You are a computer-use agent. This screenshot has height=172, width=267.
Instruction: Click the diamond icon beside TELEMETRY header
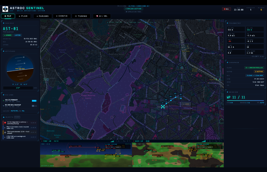(x=227, y=23)
